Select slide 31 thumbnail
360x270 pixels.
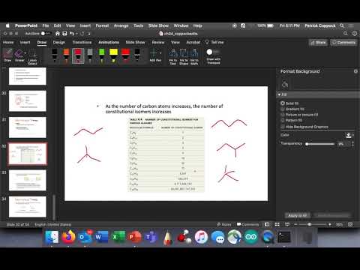point(28,127)
